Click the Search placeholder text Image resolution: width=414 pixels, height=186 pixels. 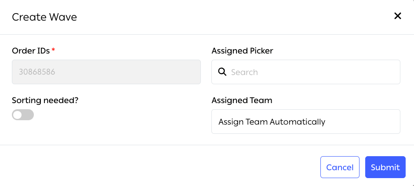(244, 72)
